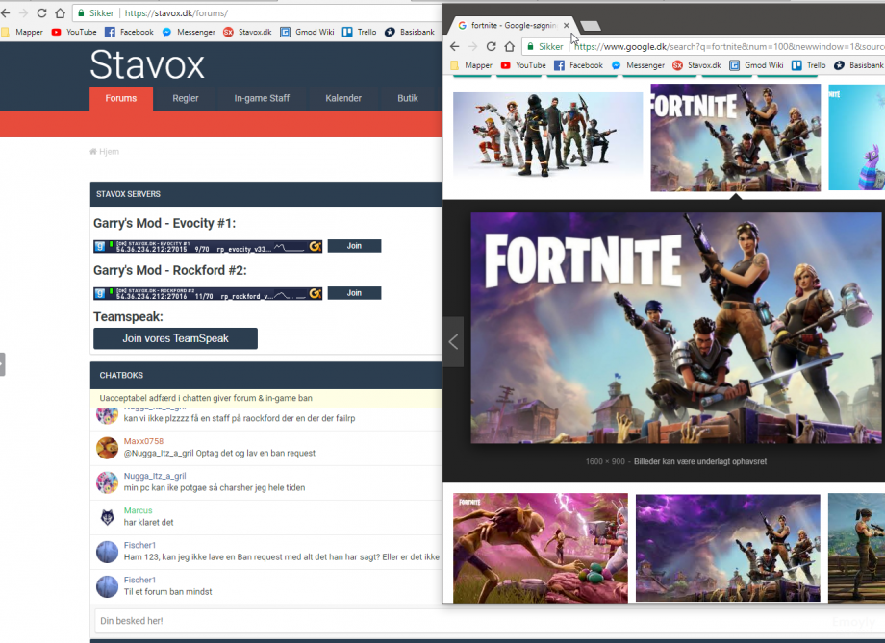Open Fischer1 profile above 'Ham 123' message
The height and width of the screenshot is (643, 885).
139,545
